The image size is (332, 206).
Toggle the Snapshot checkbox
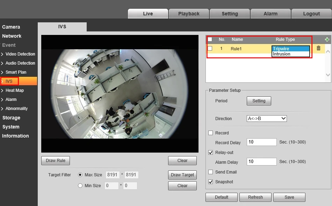(210, 182)
